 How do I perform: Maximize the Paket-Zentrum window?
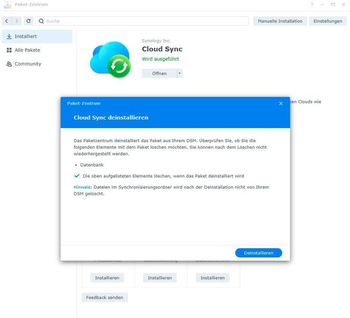point(333,5)
